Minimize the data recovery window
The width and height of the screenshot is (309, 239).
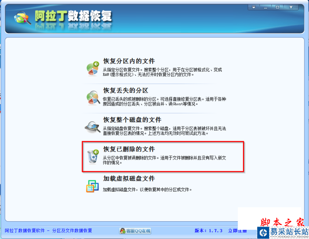266,7
